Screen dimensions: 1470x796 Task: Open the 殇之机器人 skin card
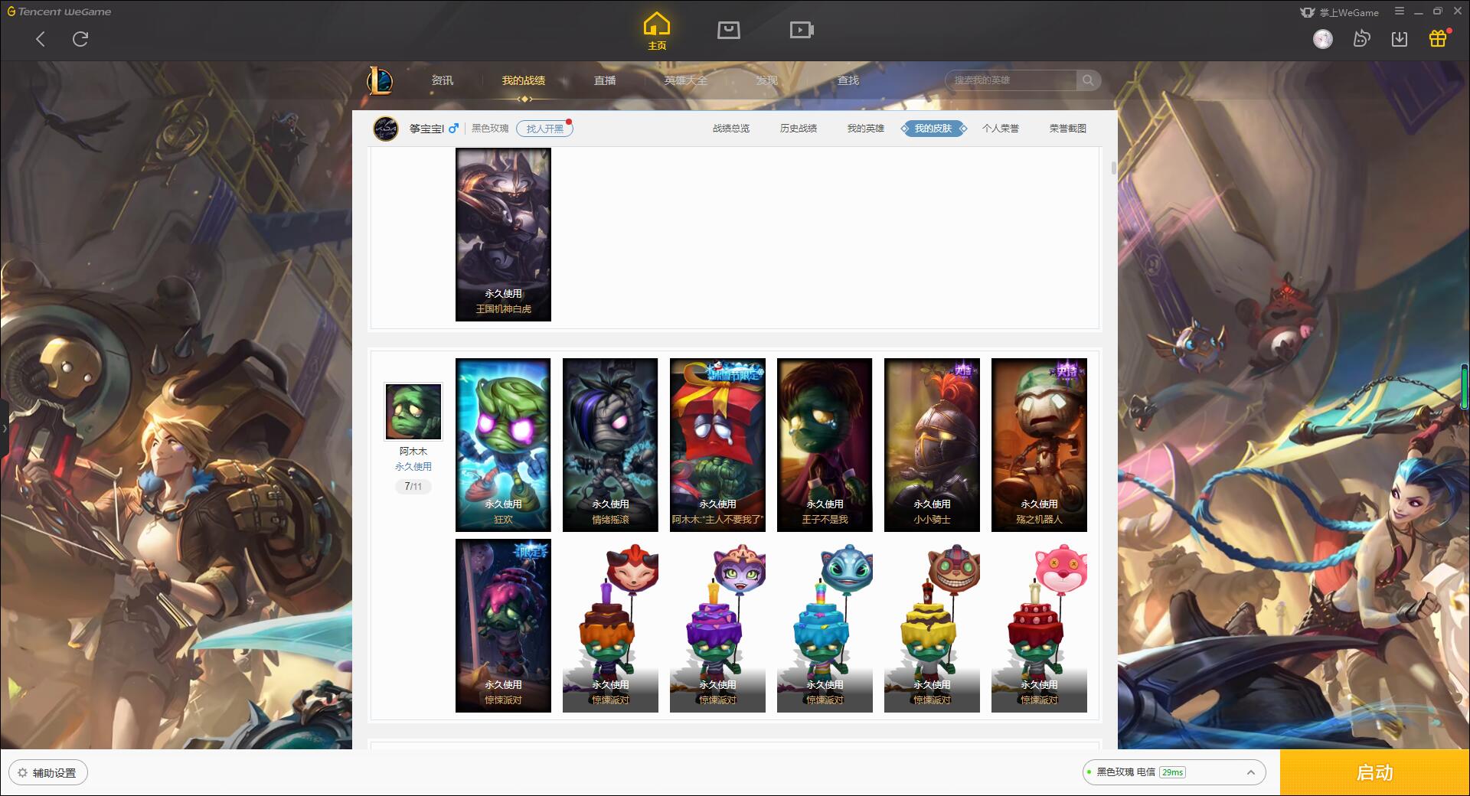tap(1039, 445)
